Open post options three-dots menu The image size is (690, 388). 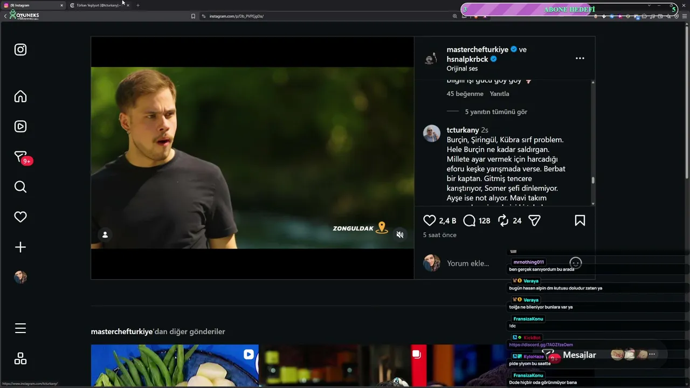[x=580, y=58]
